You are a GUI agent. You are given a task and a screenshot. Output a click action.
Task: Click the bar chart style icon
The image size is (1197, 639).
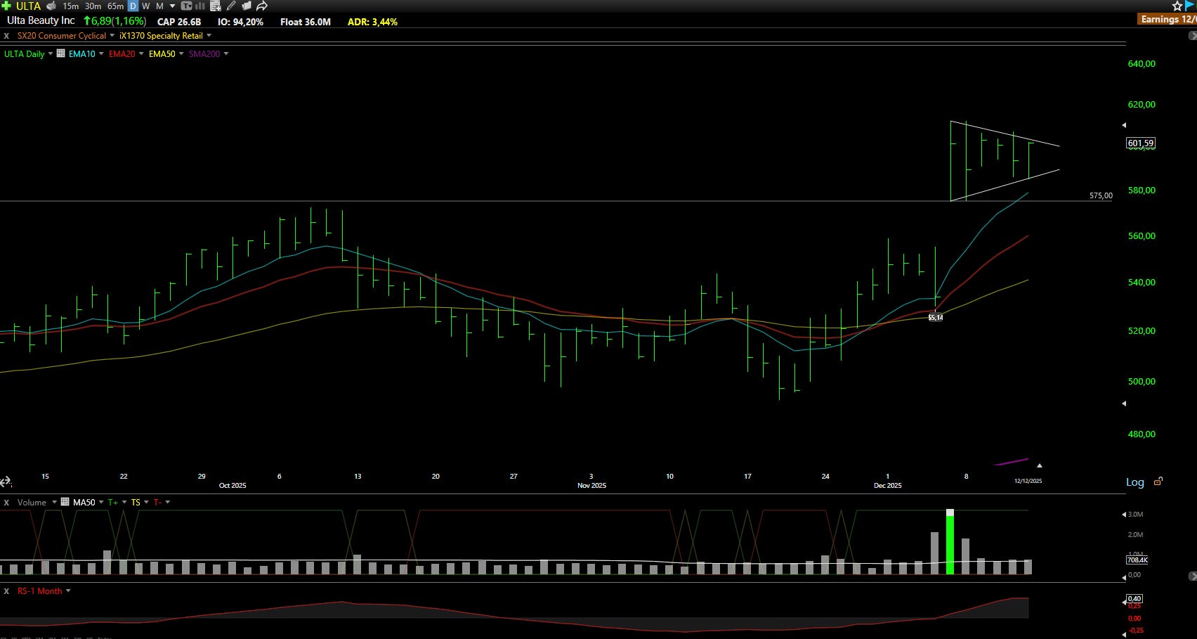coord(200,6)
